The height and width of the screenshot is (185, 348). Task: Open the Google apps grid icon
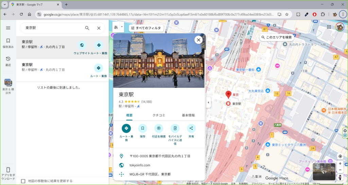pos(329,27)
